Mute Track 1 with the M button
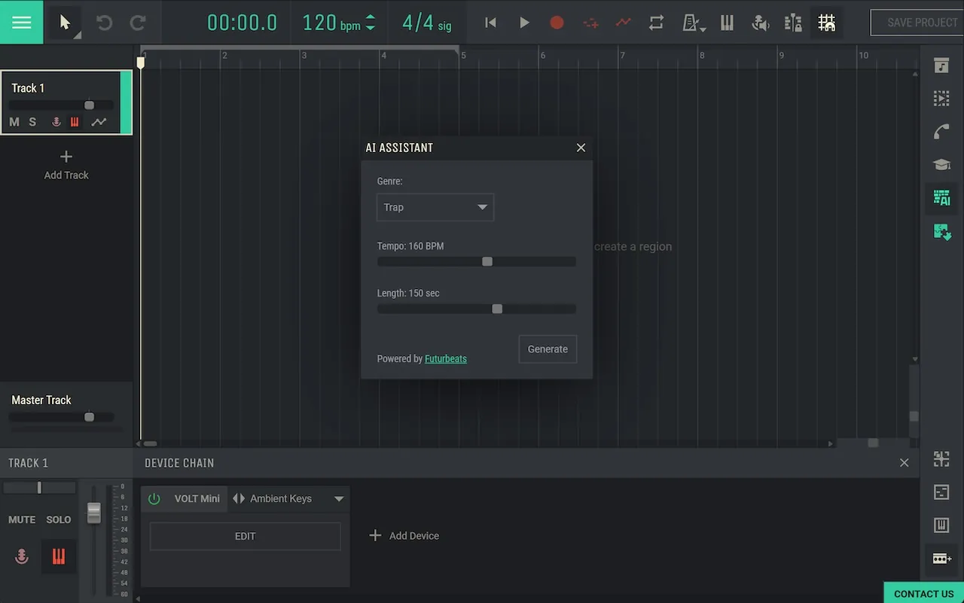Image resolution: width=964 pixels, height=603 pixels. [x=14, y=122]
